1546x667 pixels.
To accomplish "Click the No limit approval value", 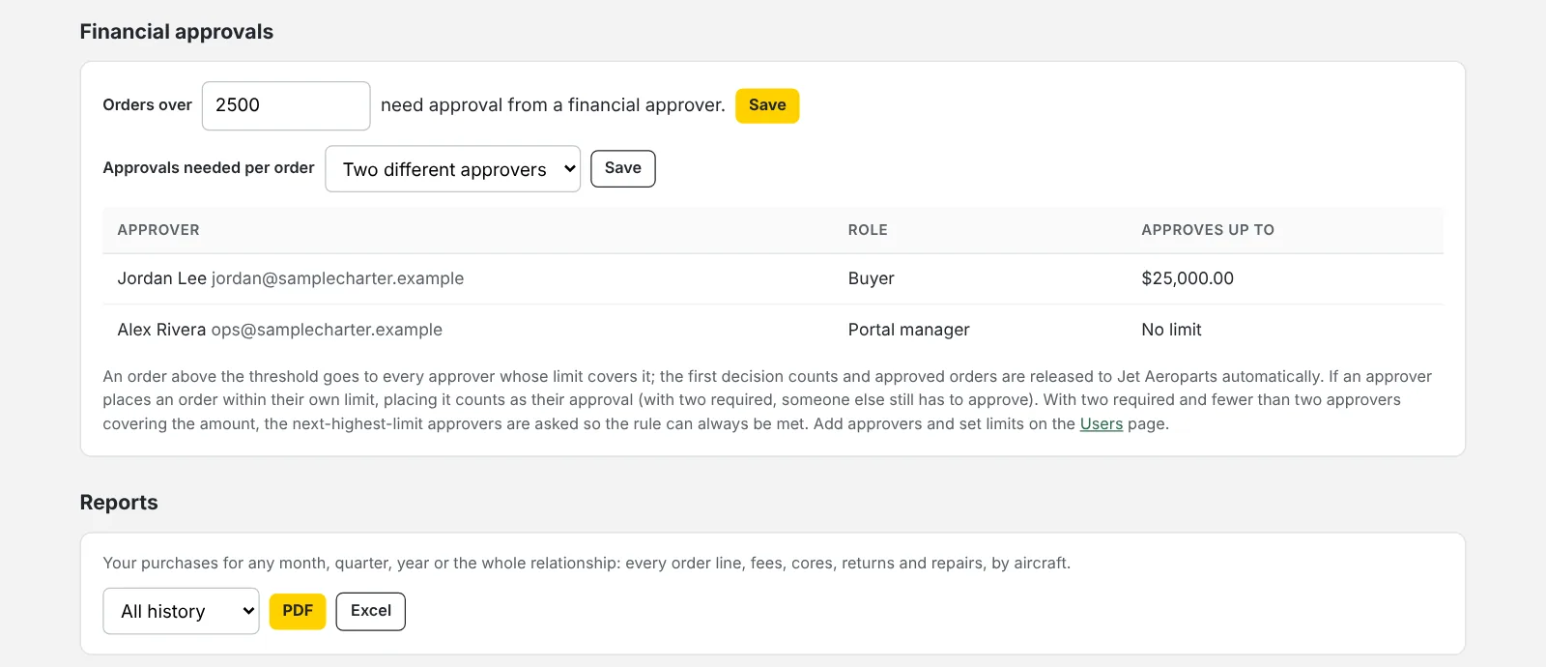I will click(1171, 330).
